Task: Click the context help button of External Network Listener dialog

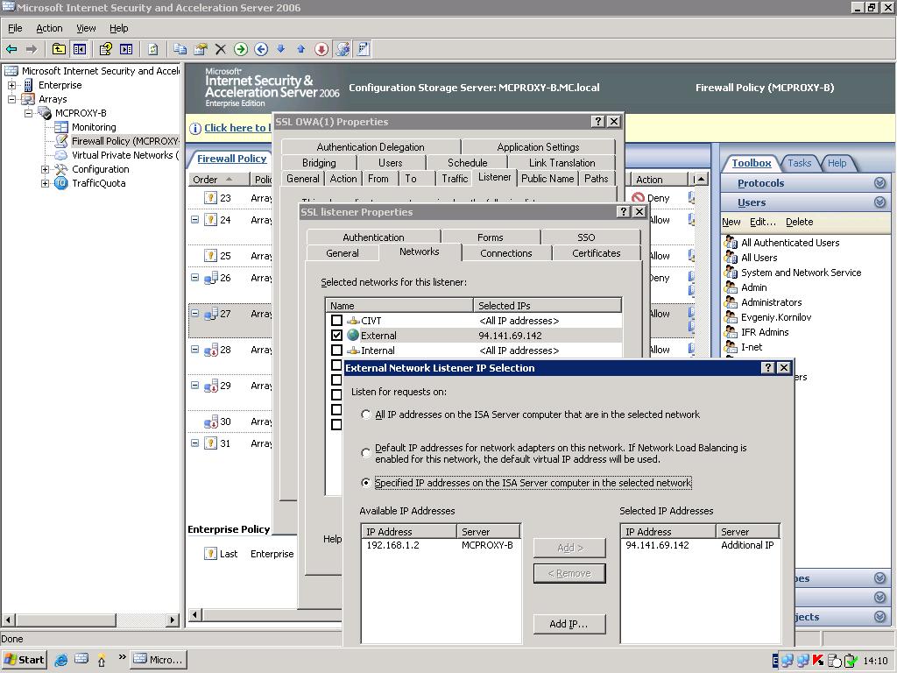Action: coord(768,367)
